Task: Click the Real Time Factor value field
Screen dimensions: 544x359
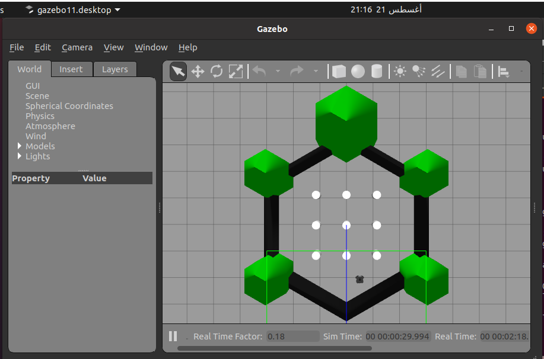Action: click(x=293, y=336)
